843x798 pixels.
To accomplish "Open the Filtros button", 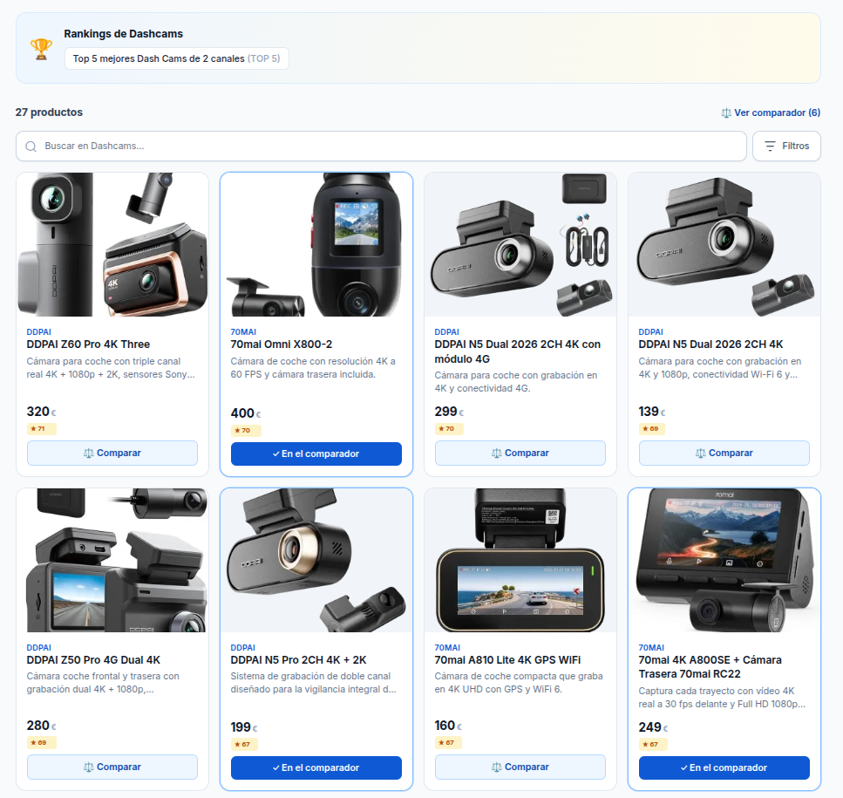I will (x=786, y=147).
